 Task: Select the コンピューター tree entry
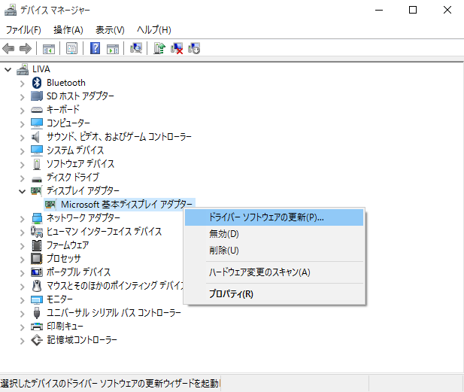pos(68,123)
